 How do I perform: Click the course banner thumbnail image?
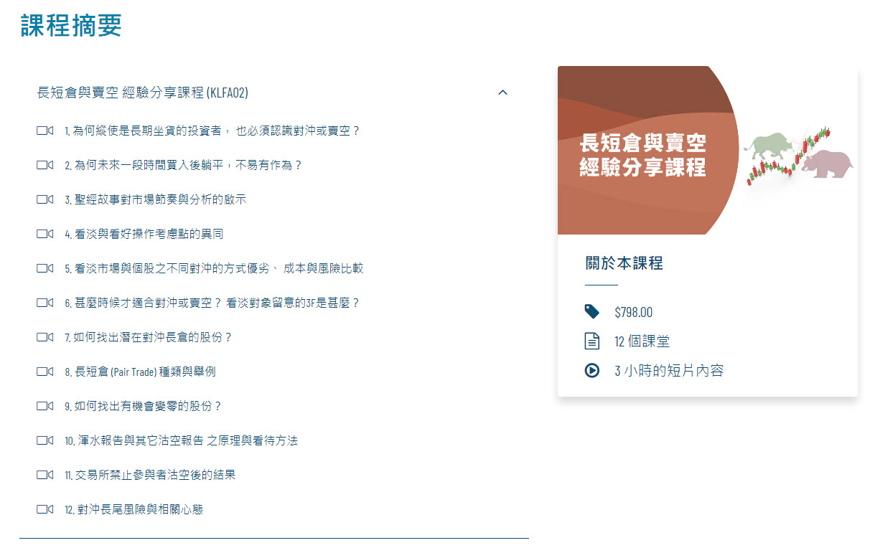click(x=707, y=150)
